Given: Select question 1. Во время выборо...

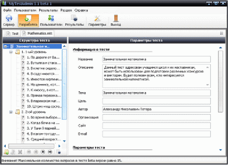Looking at the screenshot, I should [44, 117].
